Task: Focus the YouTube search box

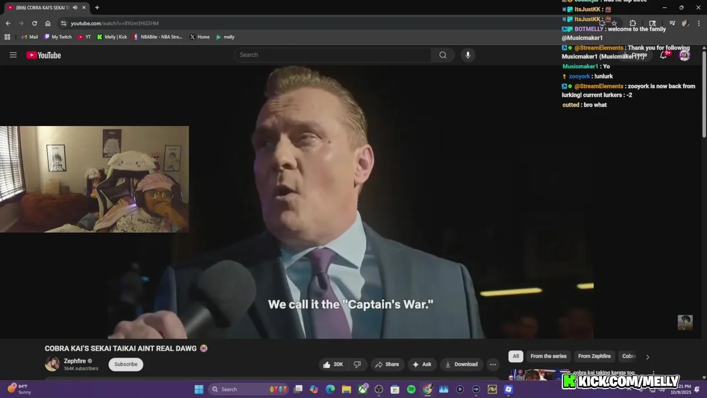Action: coord(333,55)
